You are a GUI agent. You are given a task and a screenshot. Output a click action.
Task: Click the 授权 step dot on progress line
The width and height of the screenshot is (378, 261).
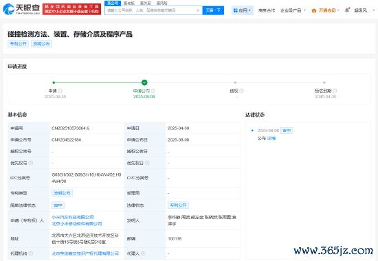235,82
